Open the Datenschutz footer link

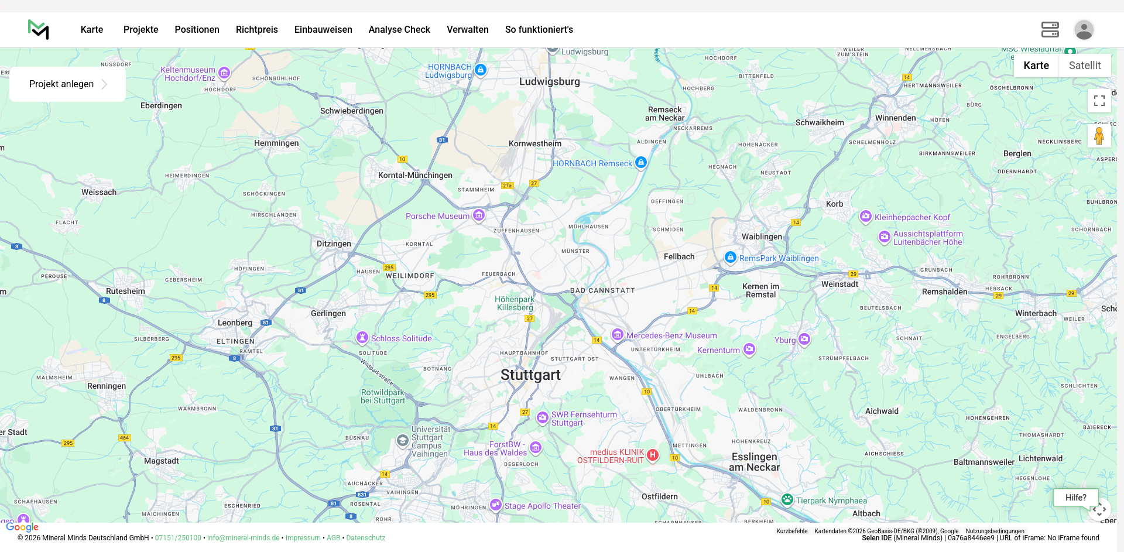pos(365,538)
